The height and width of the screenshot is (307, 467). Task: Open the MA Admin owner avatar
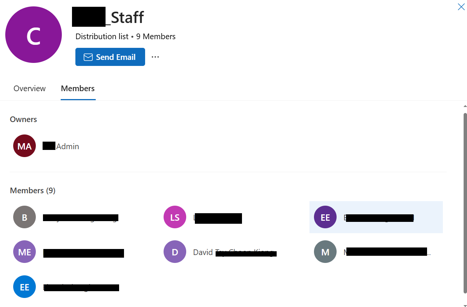(24, 146)
